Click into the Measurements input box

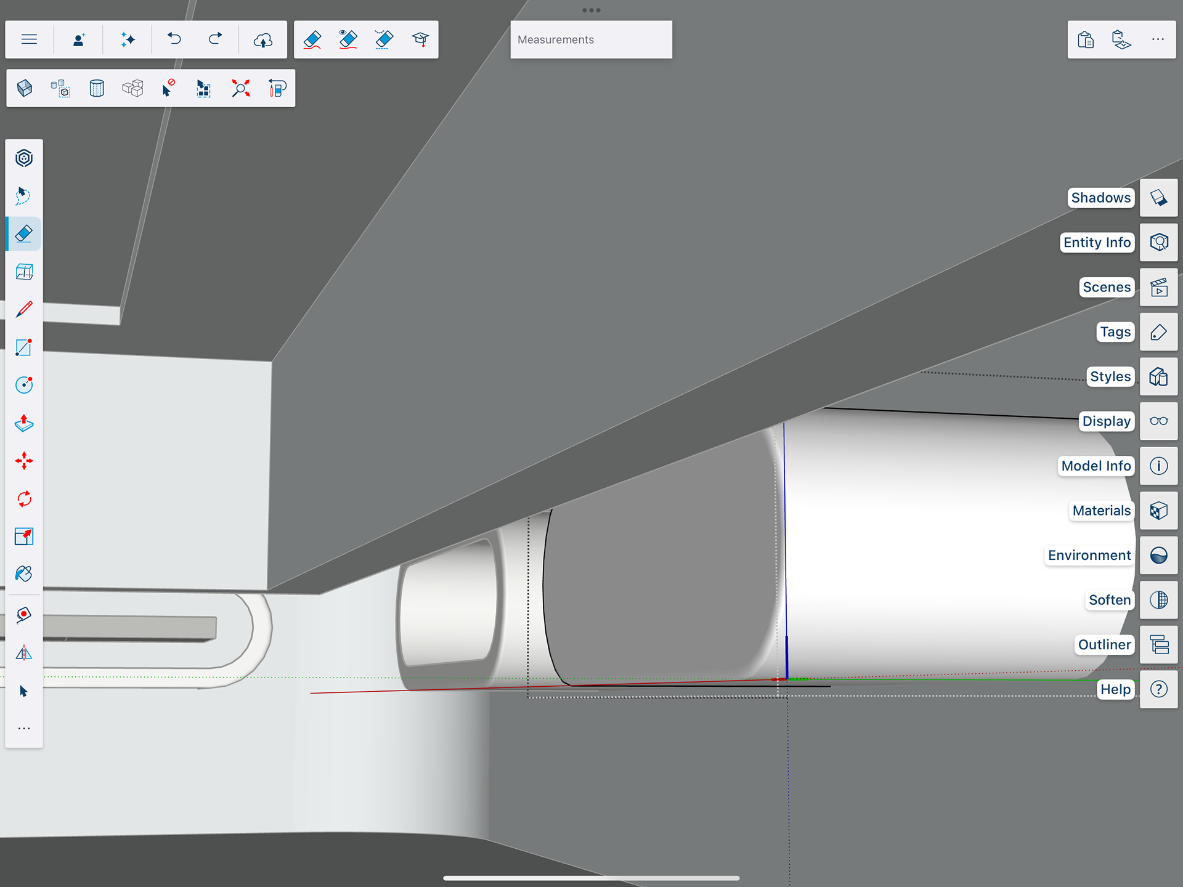click(591, 39)
